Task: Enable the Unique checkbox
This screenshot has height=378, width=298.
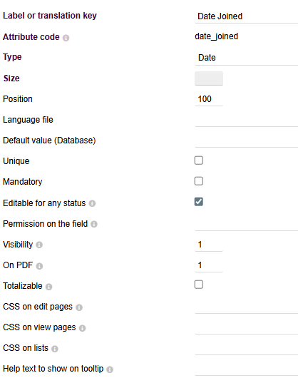Action: tap(199, 160)
